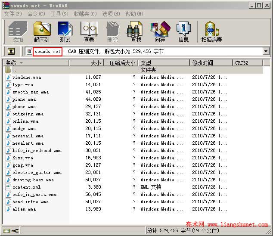273x236 pixels.
Task: Open the 收藏夹(O) menu
Action: 85,14
